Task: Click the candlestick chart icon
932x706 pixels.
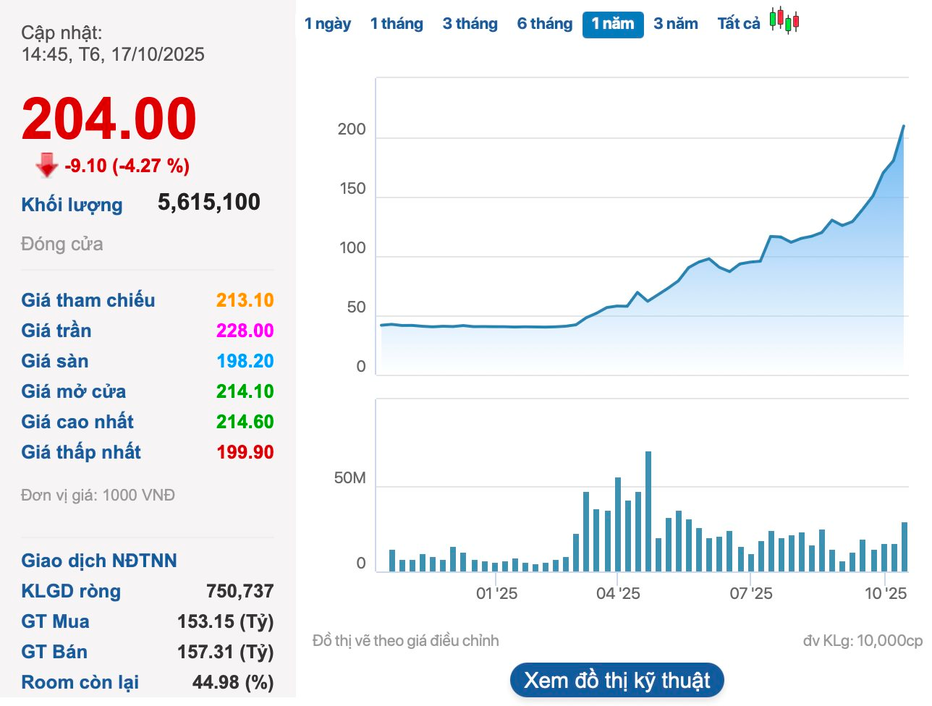Action: 784,20
